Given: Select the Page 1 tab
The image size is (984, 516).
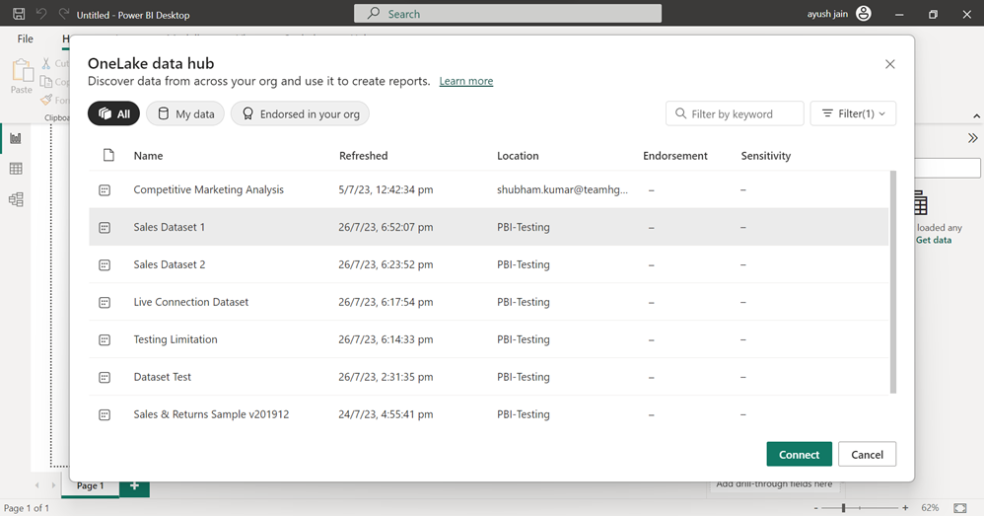Looking at the screenshot, I should click(90, 485).
